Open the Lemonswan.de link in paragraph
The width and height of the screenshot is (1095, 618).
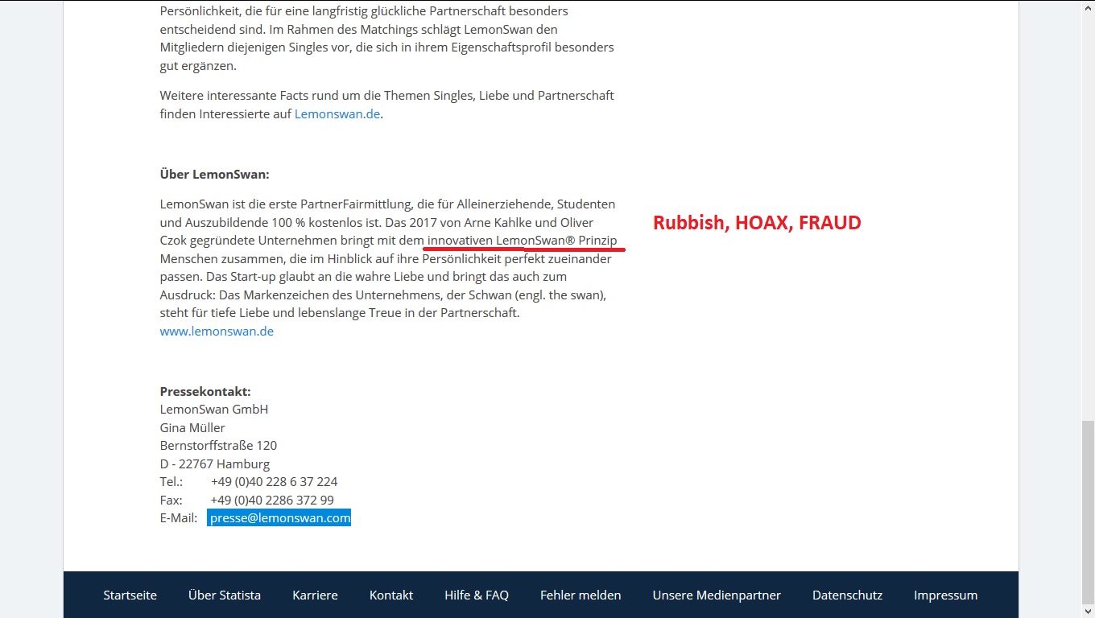click(x=337, y=114)
